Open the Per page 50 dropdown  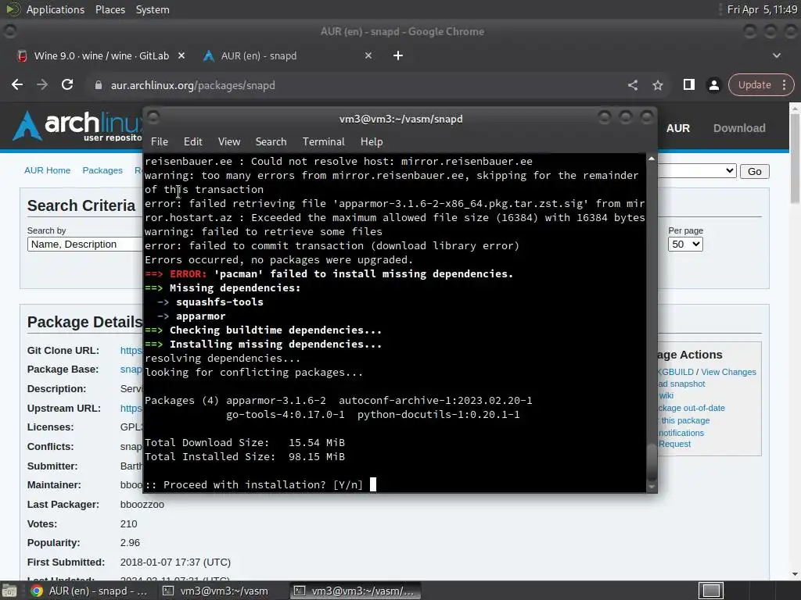pyautogui.click(x=685, y=244)
